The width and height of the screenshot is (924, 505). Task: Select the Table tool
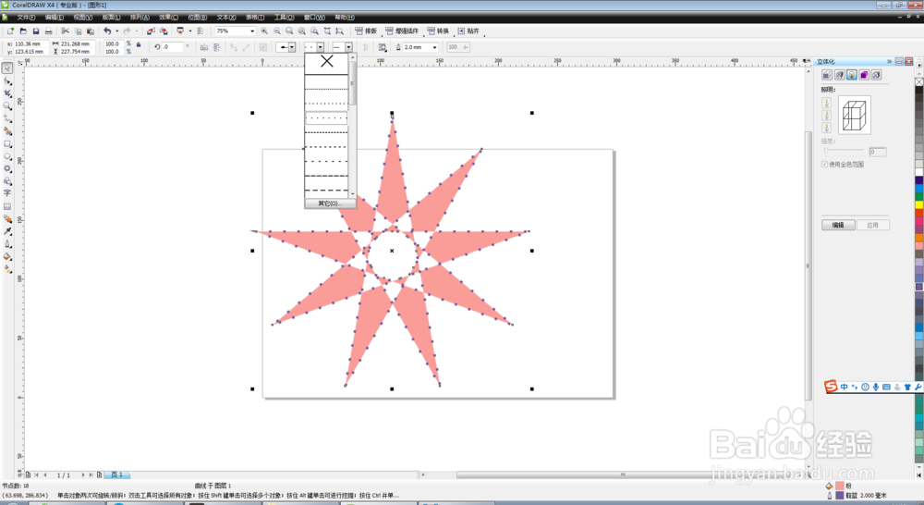point(7,206)
